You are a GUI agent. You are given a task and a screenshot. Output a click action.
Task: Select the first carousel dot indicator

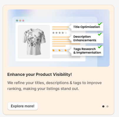click(103, 106)
